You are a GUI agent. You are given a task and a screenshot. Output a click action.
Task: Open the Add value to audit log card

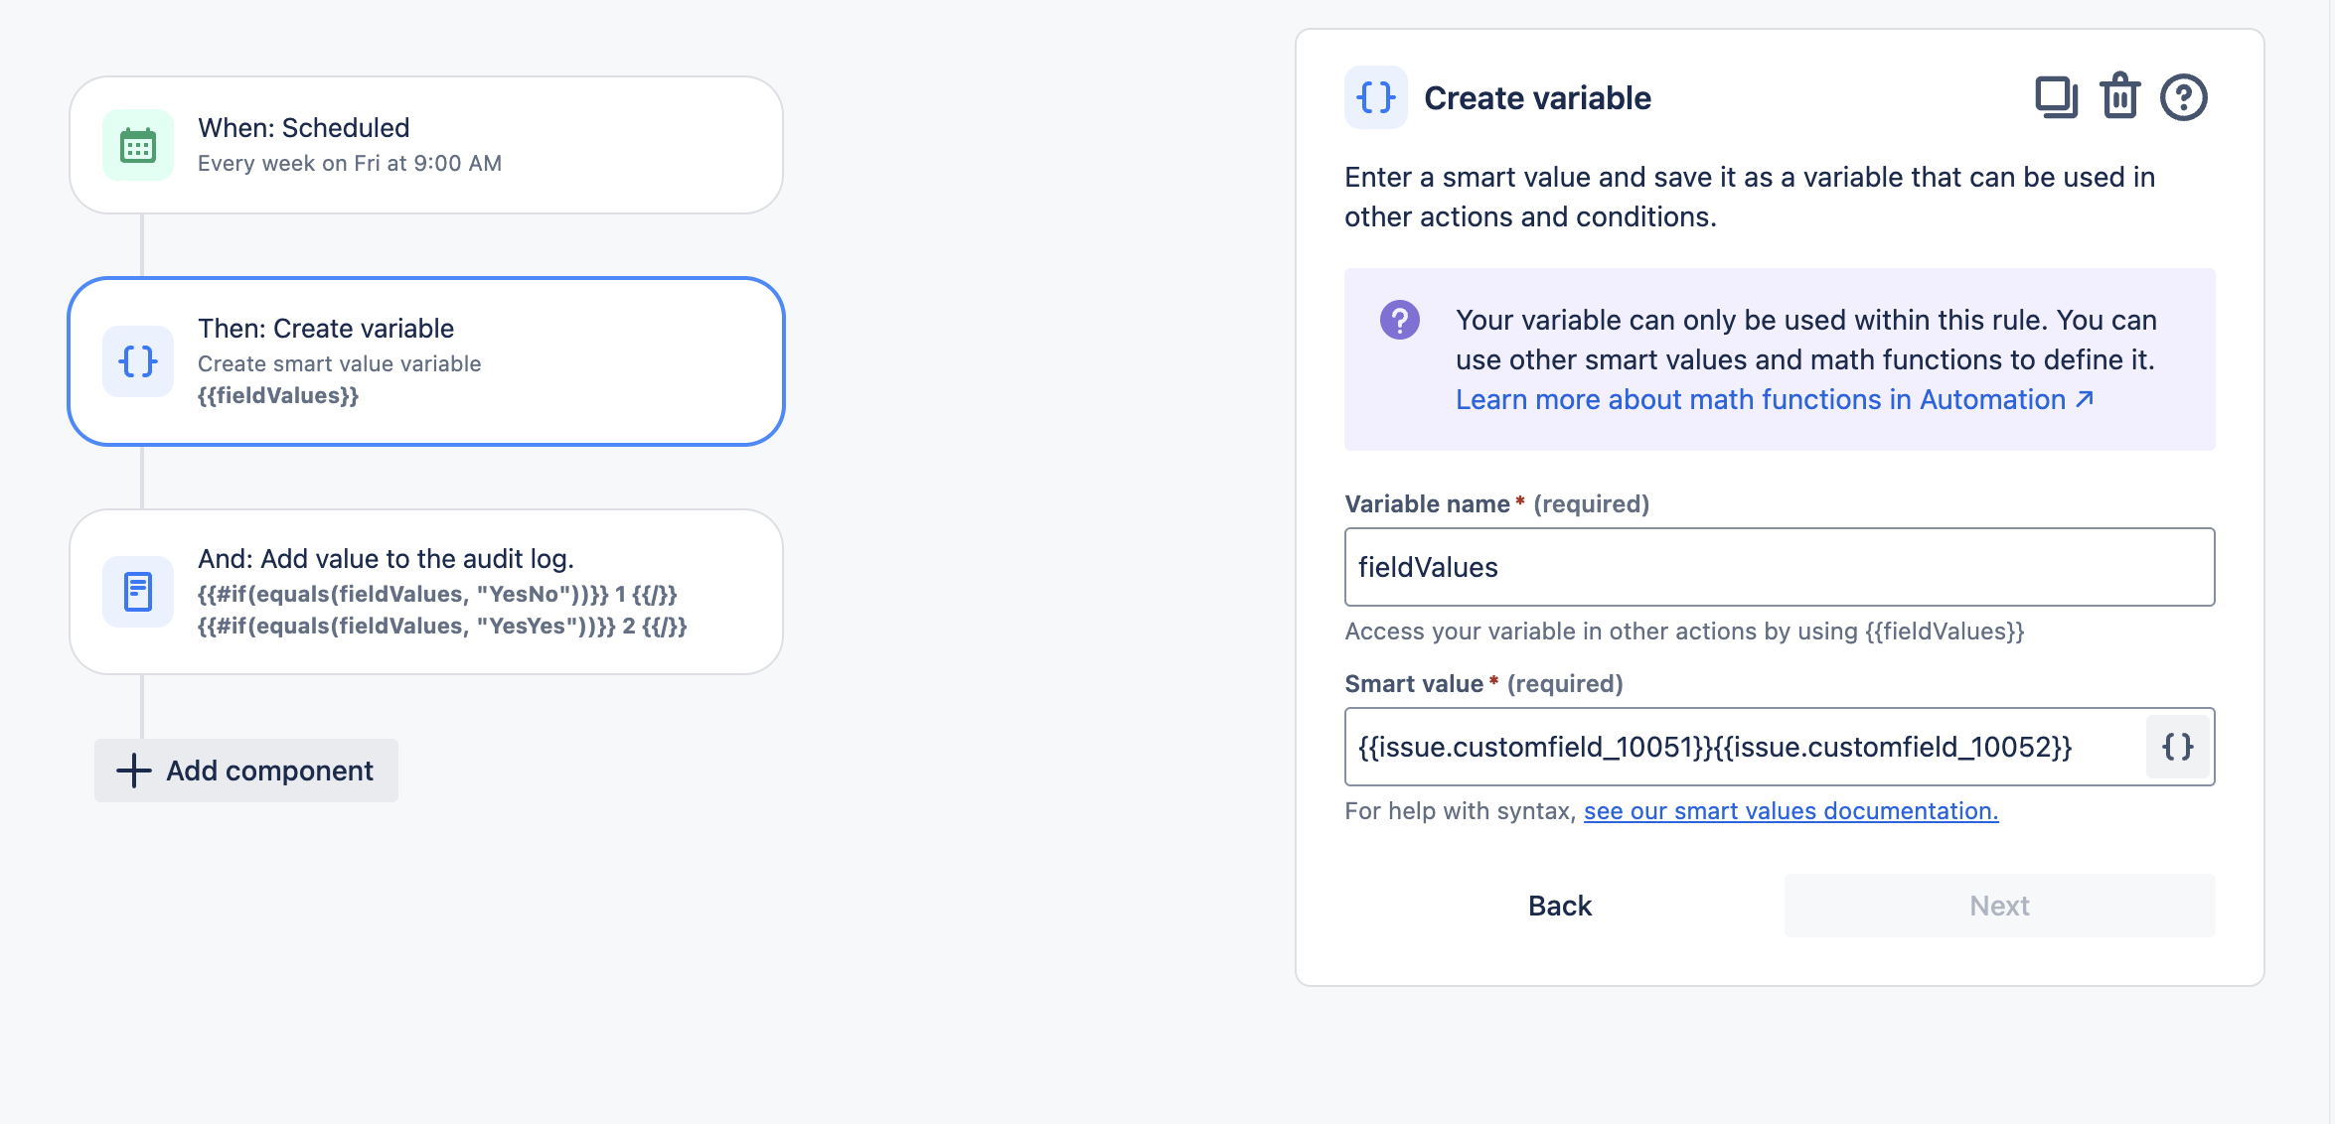click(x=426, y=592)
